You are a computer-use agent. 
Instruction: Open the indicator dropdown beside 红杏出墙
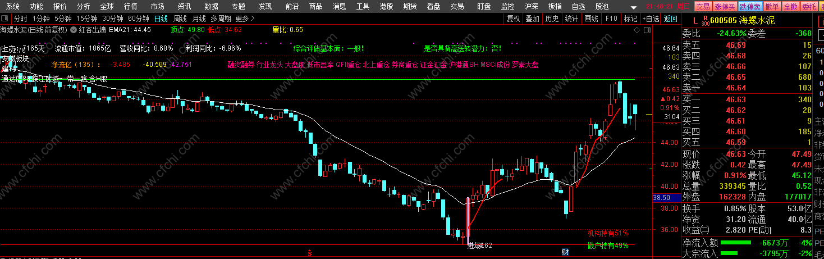(x=74, y=30)
